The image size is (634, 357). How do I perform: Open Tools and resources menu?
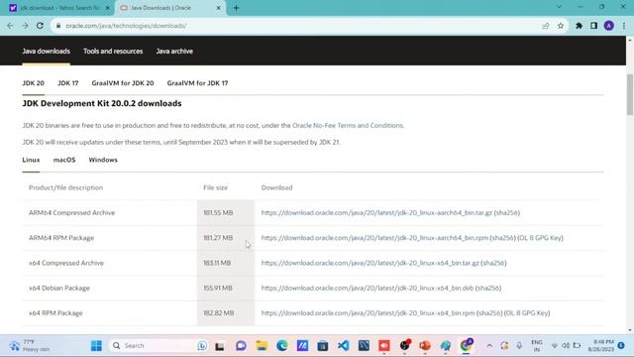click(x=113, y=51)
